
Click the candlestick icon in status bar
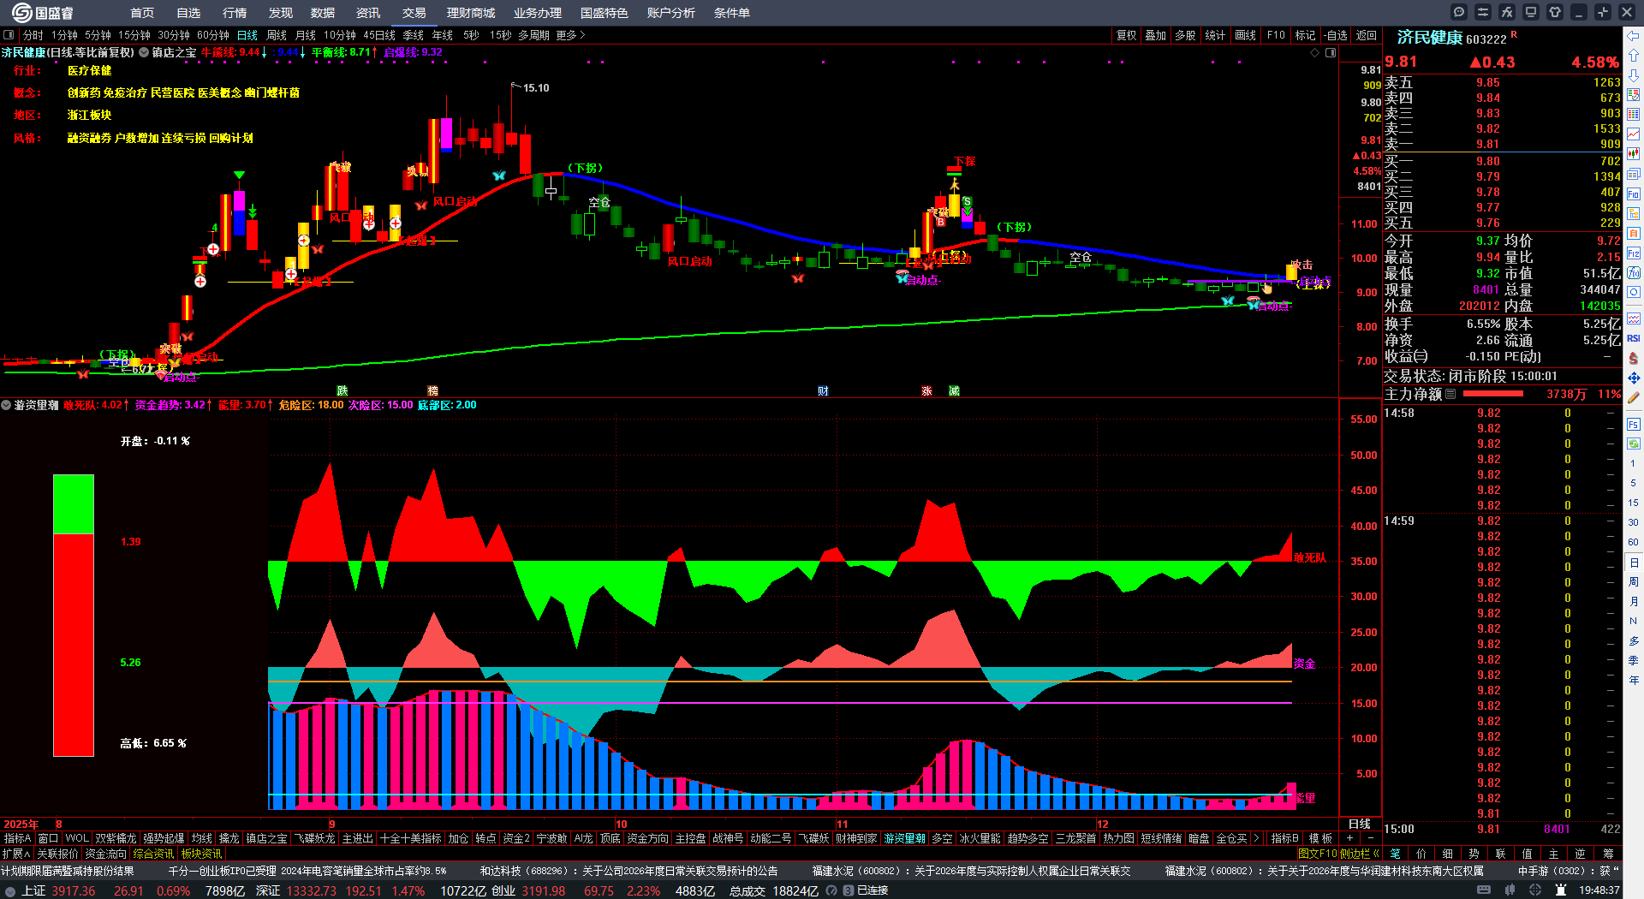pyautogui.click(x=1510, y=890)
